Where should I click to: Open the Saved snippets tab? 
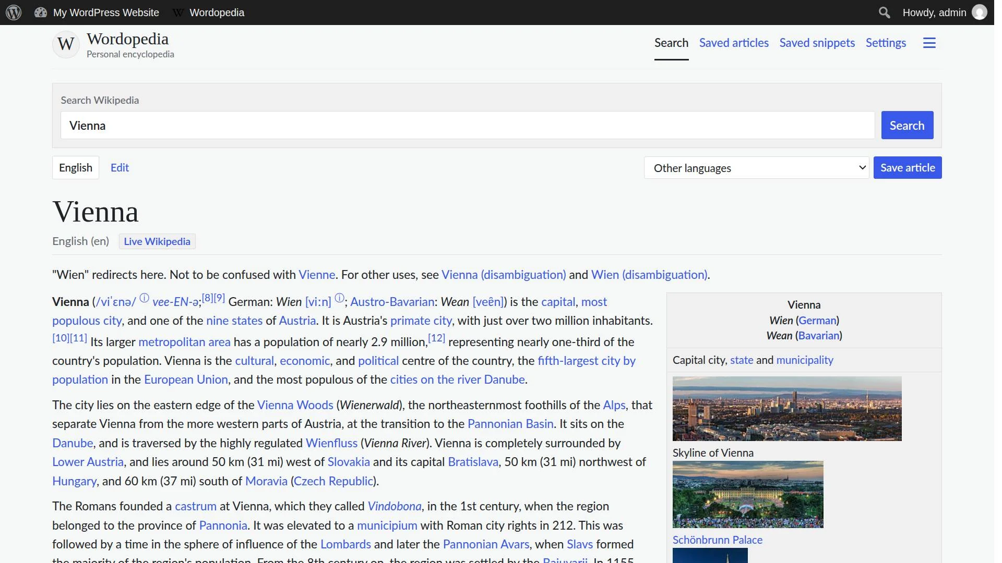817,43
